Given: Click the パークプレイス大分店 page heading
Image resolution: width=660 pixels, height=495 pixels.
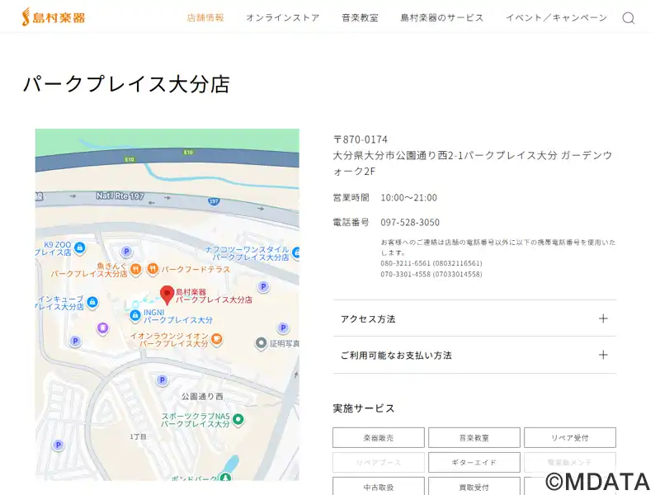Looking at the screenshot, I should pos(126,84).
